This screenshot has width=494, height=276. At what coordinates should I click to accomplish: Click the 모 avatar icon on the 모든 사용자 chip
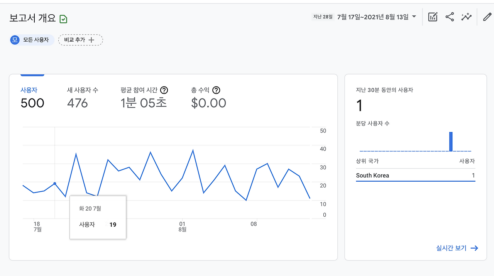click(15, 40)
